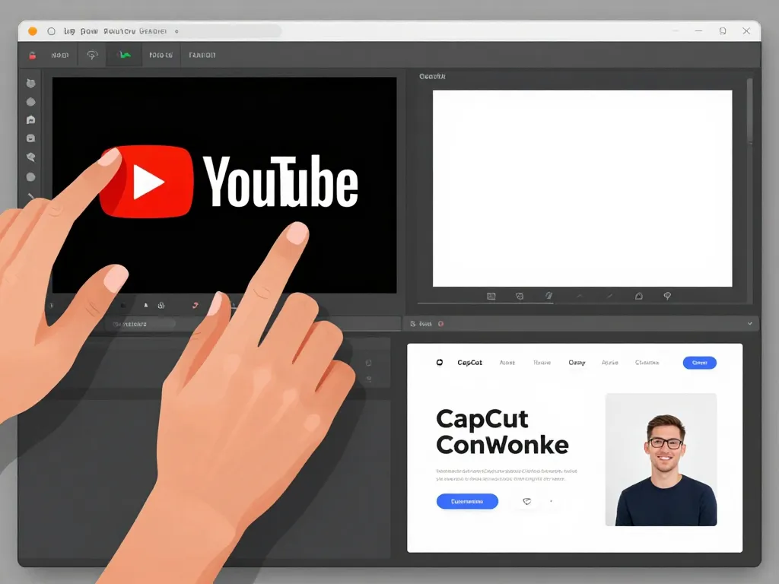
Task: Open the CapCut logo icon on the webpage header
Action: pyautogui.click(x=439, y=363)
